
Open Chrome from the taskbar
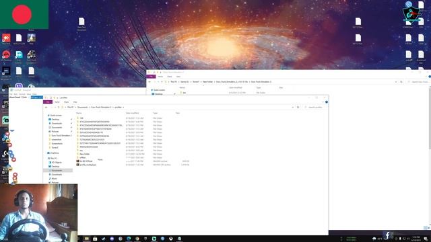pos(137,239)
